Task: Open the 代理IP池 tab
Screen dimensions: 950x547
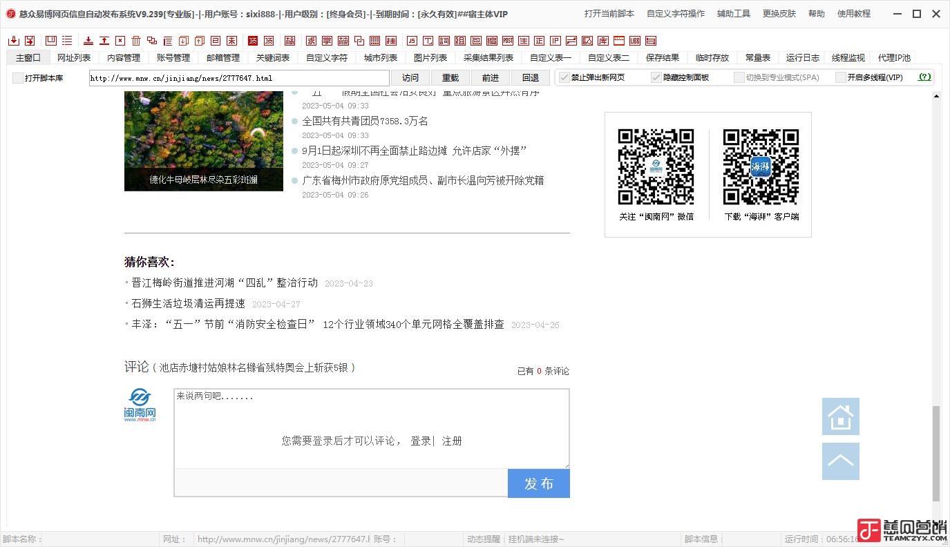Action: (894, 58)
